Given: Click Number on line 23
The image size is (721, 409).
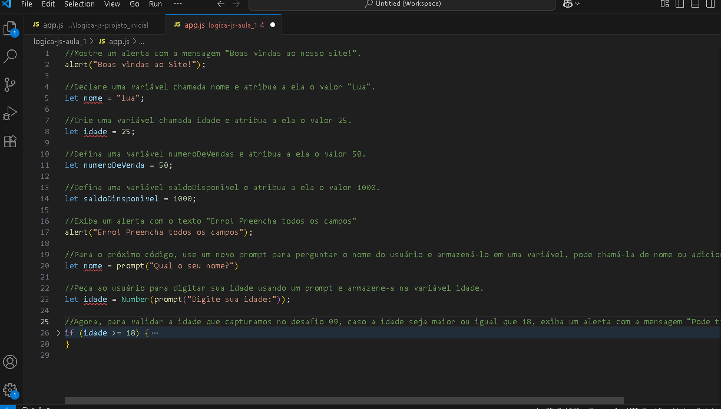Looking at the screenshot, I should (135, 300).
